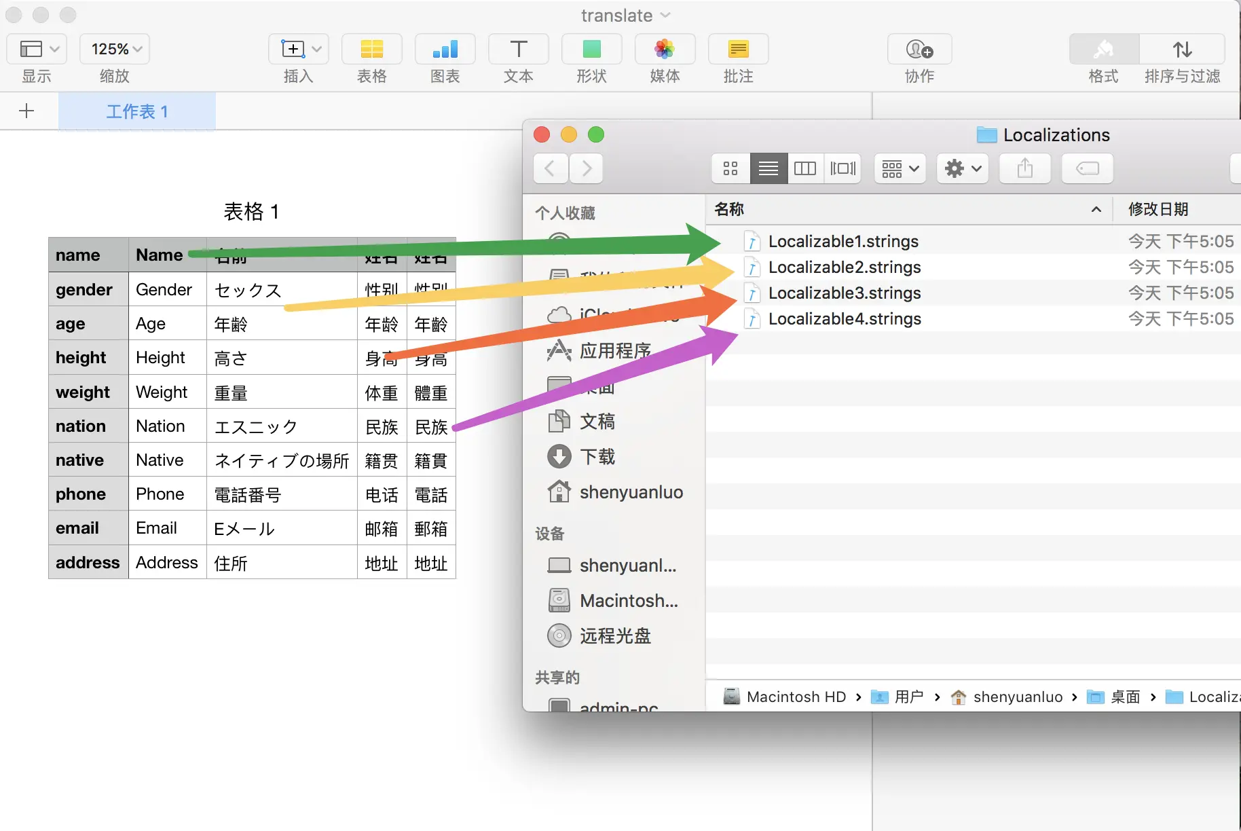Open the Finder grouping dropdown

tap(899, 168)
